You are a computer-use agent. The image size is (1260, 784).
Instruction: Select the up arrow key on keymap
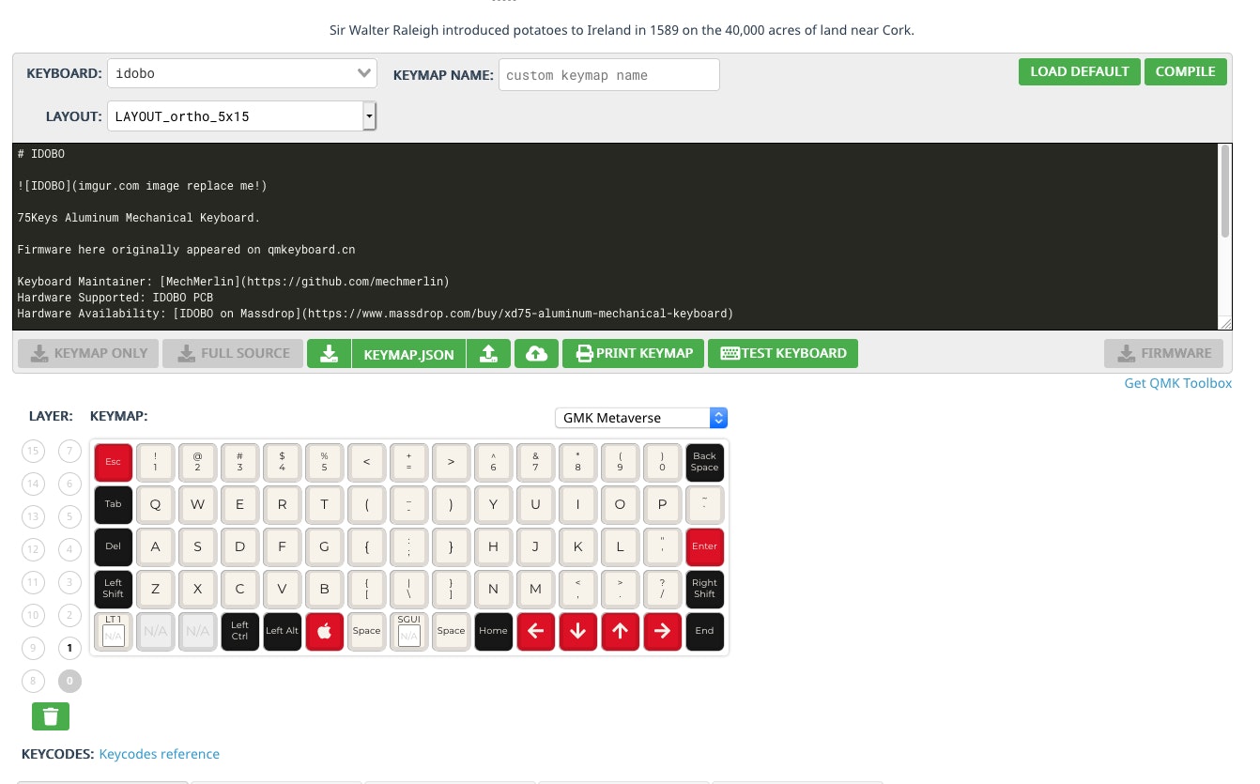620,631
